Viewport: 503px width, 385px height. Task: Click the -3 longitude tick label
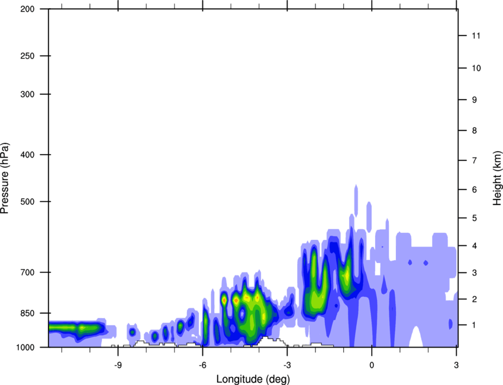[287, 364]
